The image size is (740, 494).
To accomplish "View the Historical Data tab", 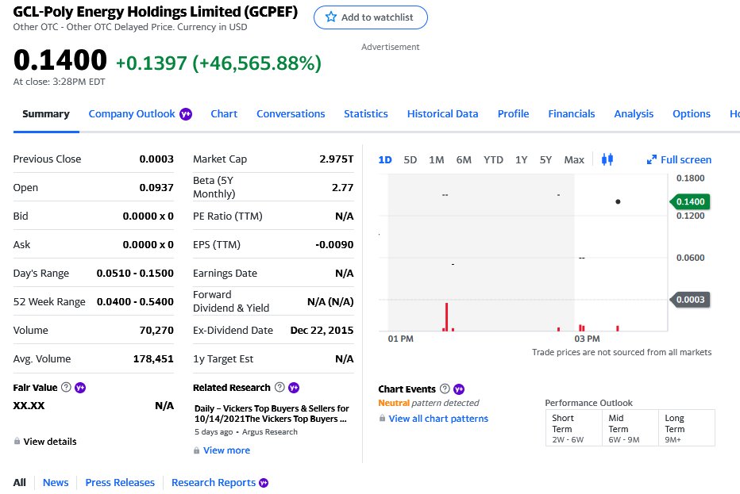I will pos(443,114).
